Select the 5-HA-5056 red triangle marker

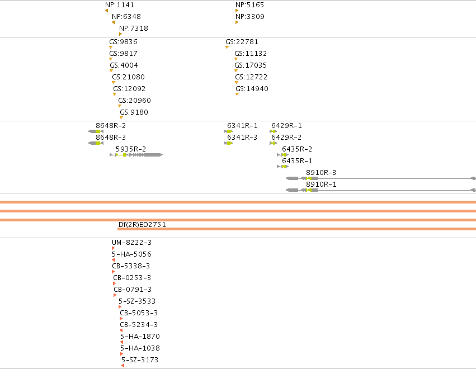pyautogui.click(x=113, y=260)
